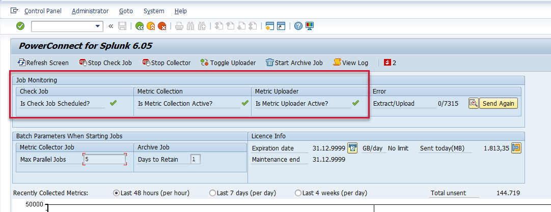Click the icon next to Sent today value
The height and width of the screenshot is (212, 551).
[516, 148]
